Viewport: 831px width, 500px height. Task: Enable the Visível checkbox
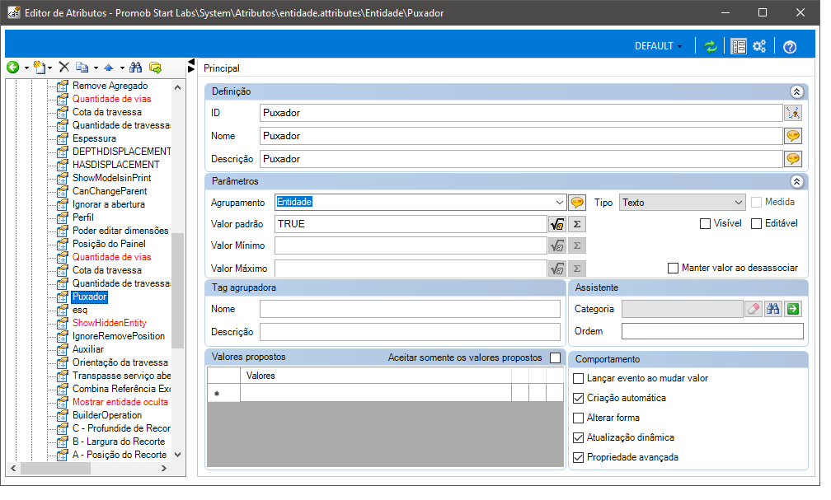point(705,223)
